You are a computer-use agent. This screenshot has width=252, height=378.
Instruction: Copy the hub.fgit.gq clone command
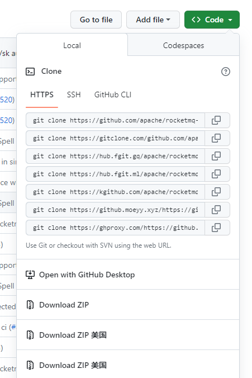coord(217,156)
